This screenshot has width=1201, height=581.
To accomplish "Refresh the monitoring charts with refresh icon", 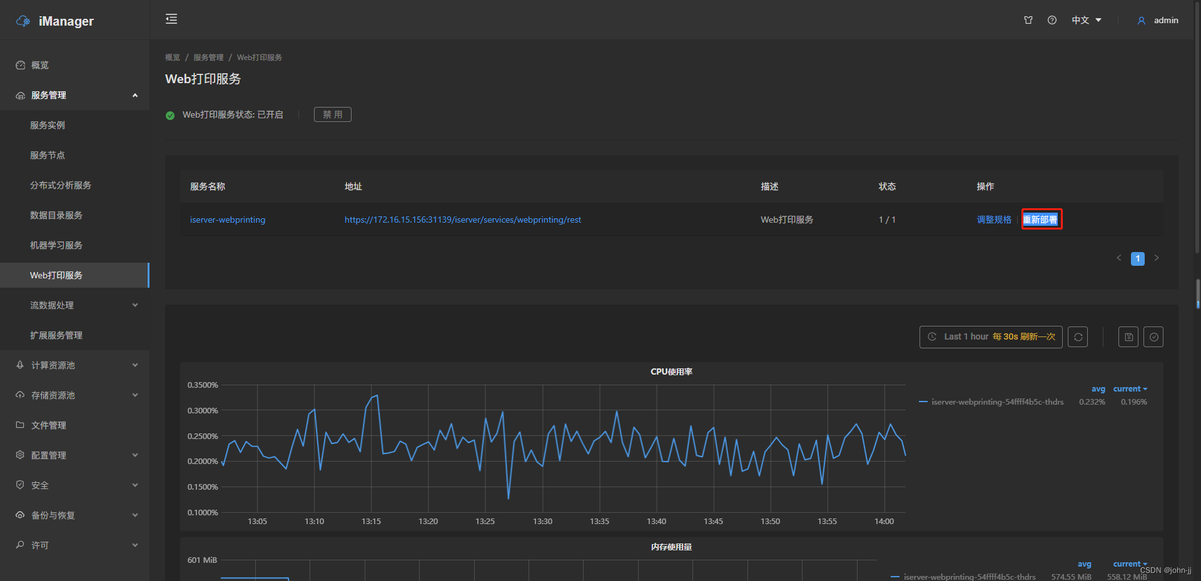I will coord(1078,336).
